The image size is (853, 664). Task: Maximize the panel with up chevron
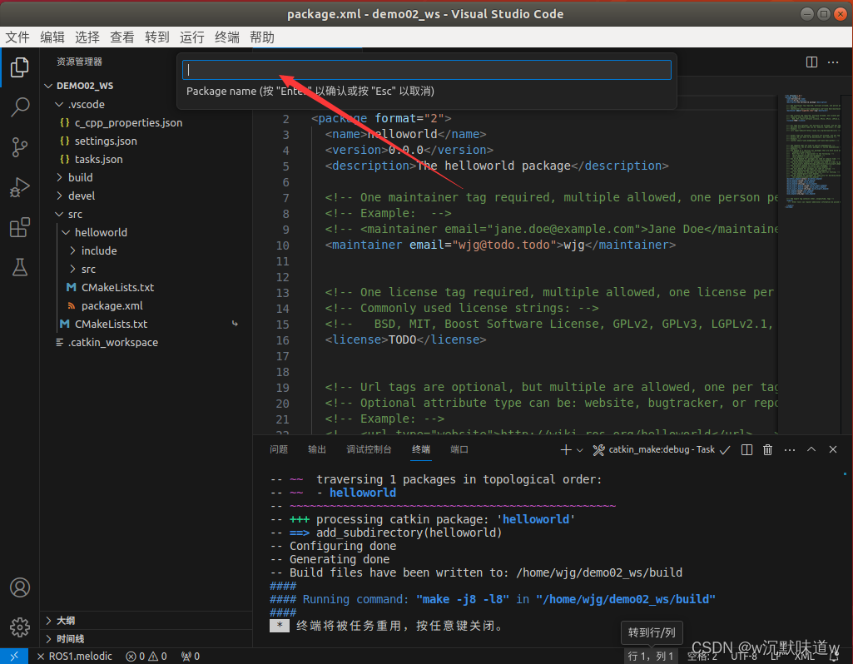[x=811, y=449]
